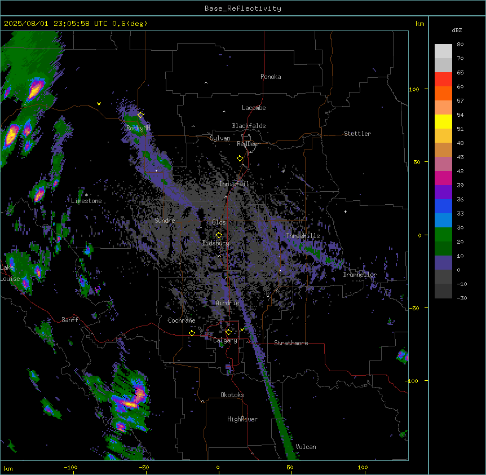Click the RedDeer city label
The image size is (486, 475).
click(x=248, y=144)
